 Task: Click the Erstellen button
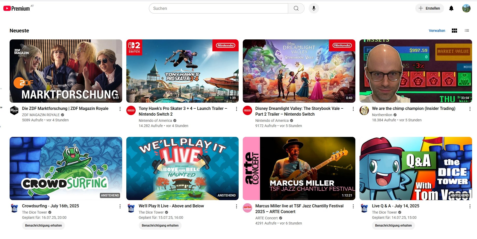coord(429,8)
